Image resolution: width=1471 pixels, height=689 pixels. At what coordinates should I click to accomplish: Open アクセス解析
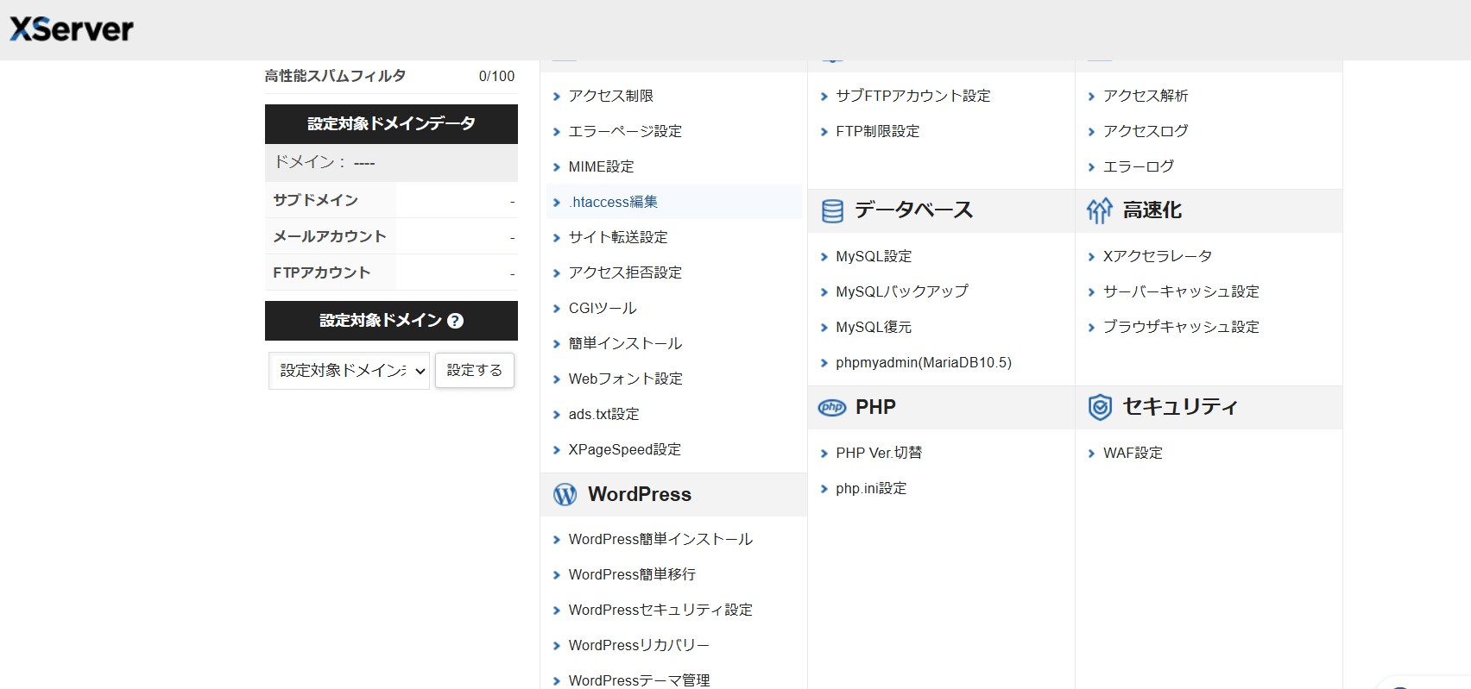[1146, 96]
